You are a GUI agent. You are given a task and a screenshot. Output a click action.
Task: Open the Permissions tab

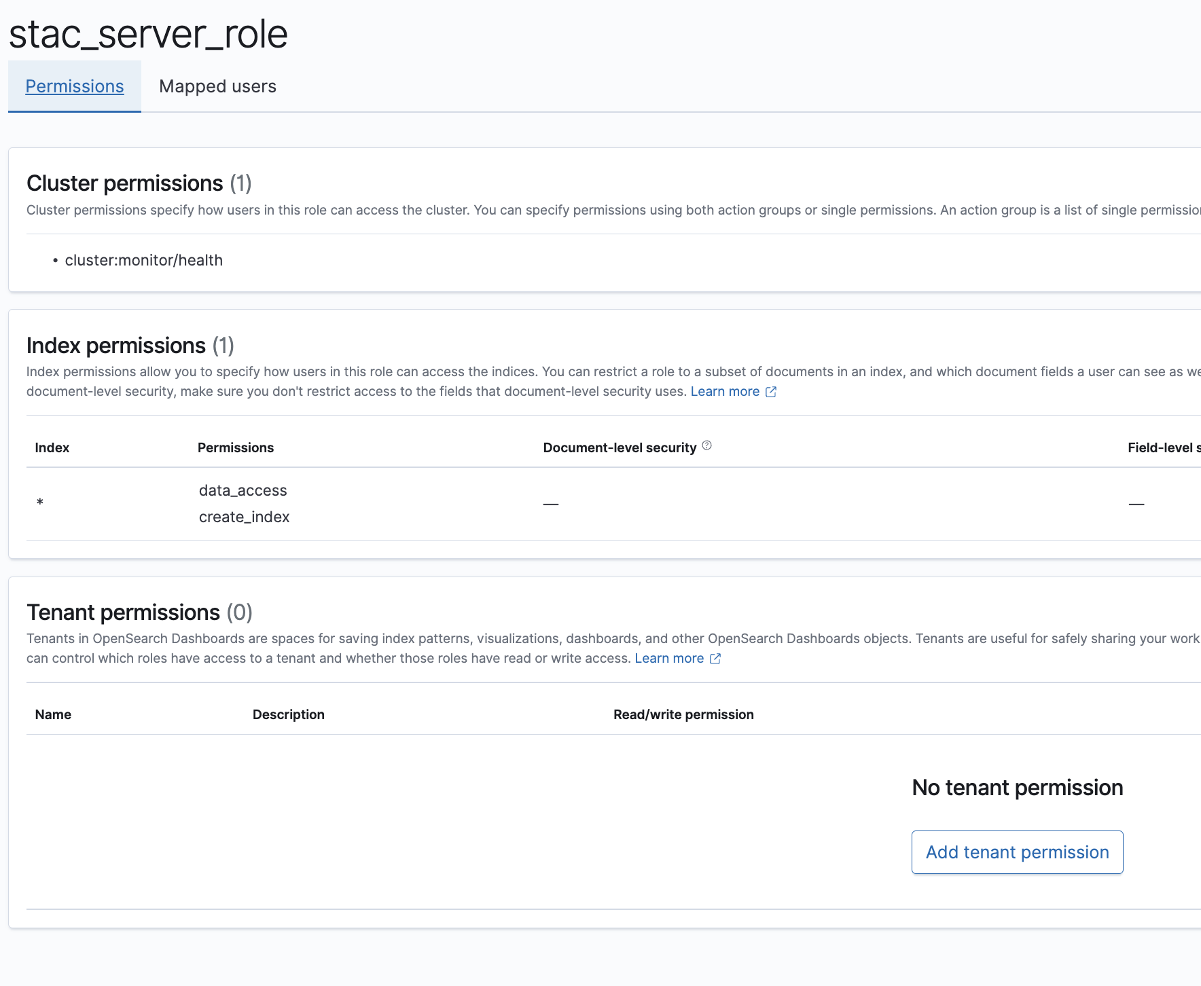coord(75,86)
